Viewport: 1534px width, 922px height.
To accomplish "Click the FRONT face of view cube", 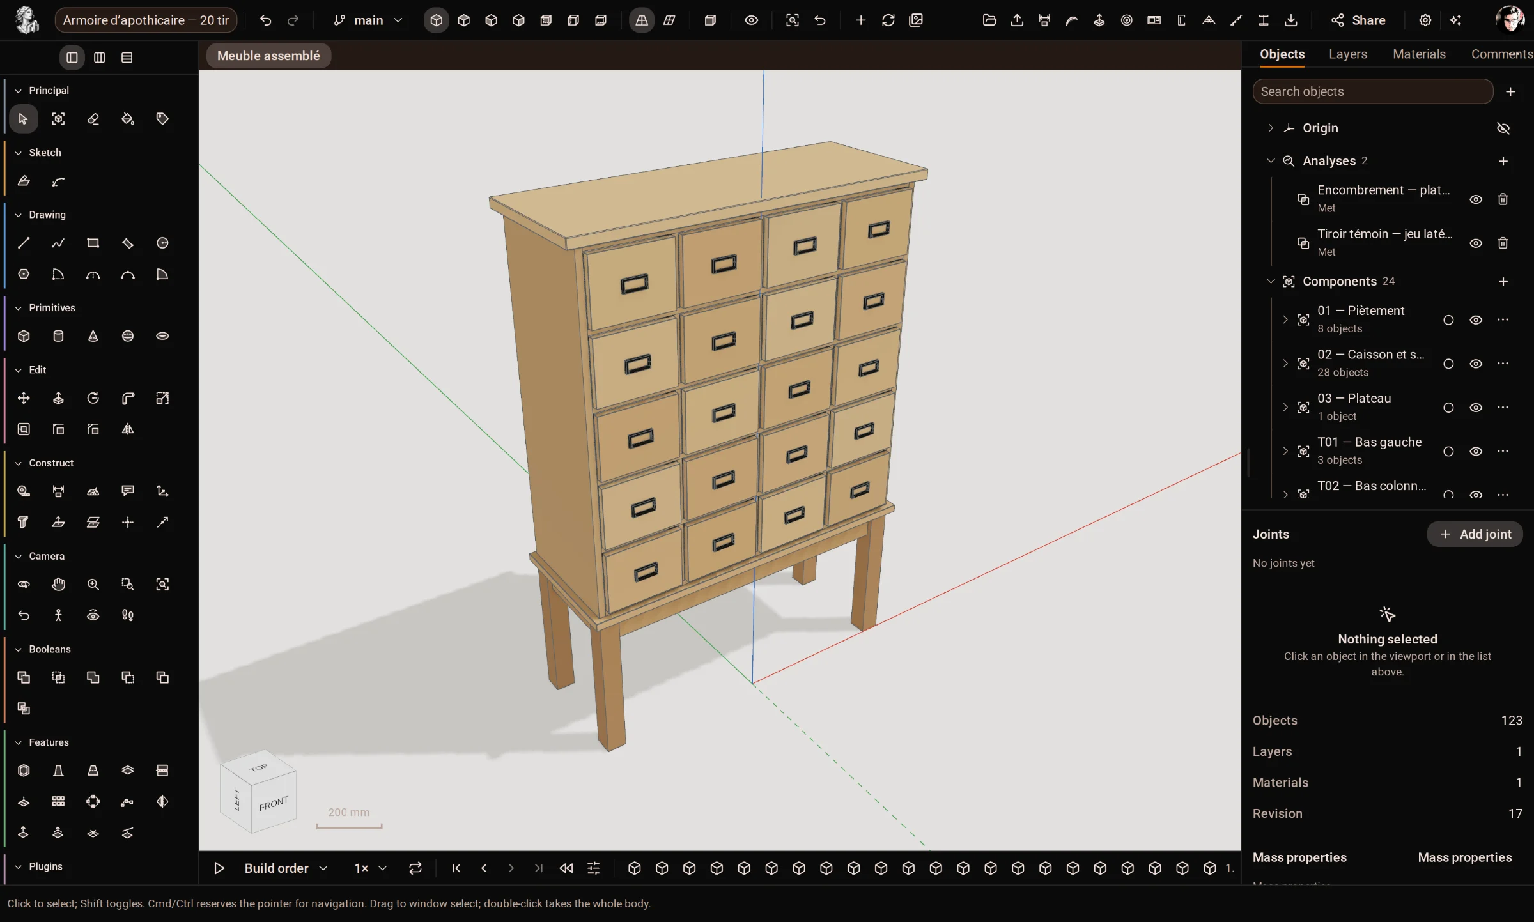I will click(274, 803).
